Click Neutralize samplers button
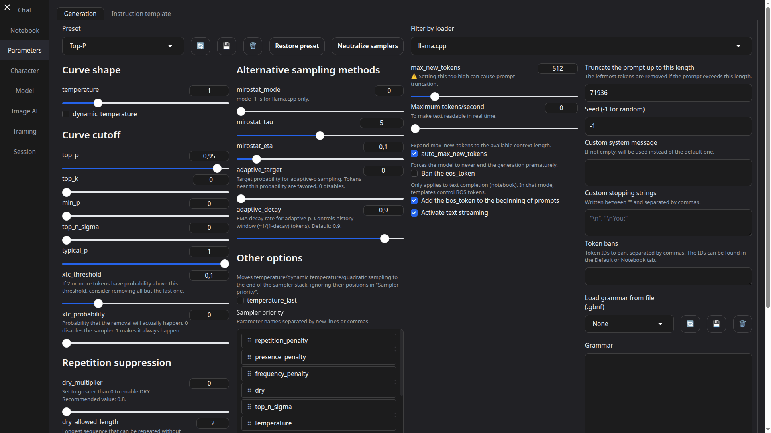 [367, 46]
